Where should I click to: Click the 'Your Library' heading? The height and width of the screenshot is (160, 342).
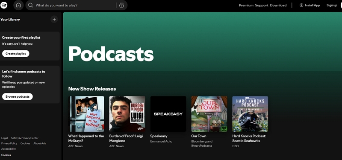tap(10, 19)
